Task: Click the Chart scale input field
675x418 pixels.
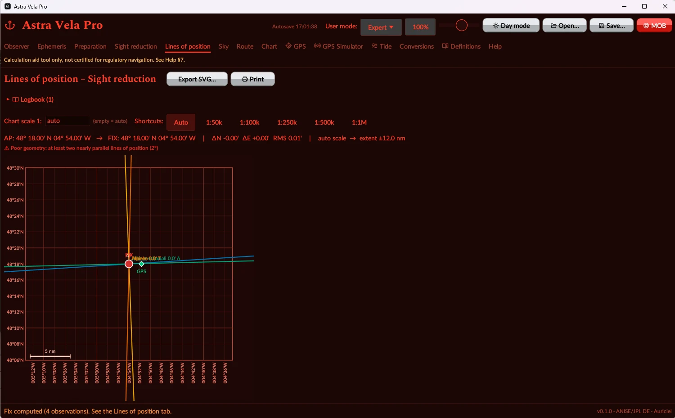Action: click(x=67, y=121)
